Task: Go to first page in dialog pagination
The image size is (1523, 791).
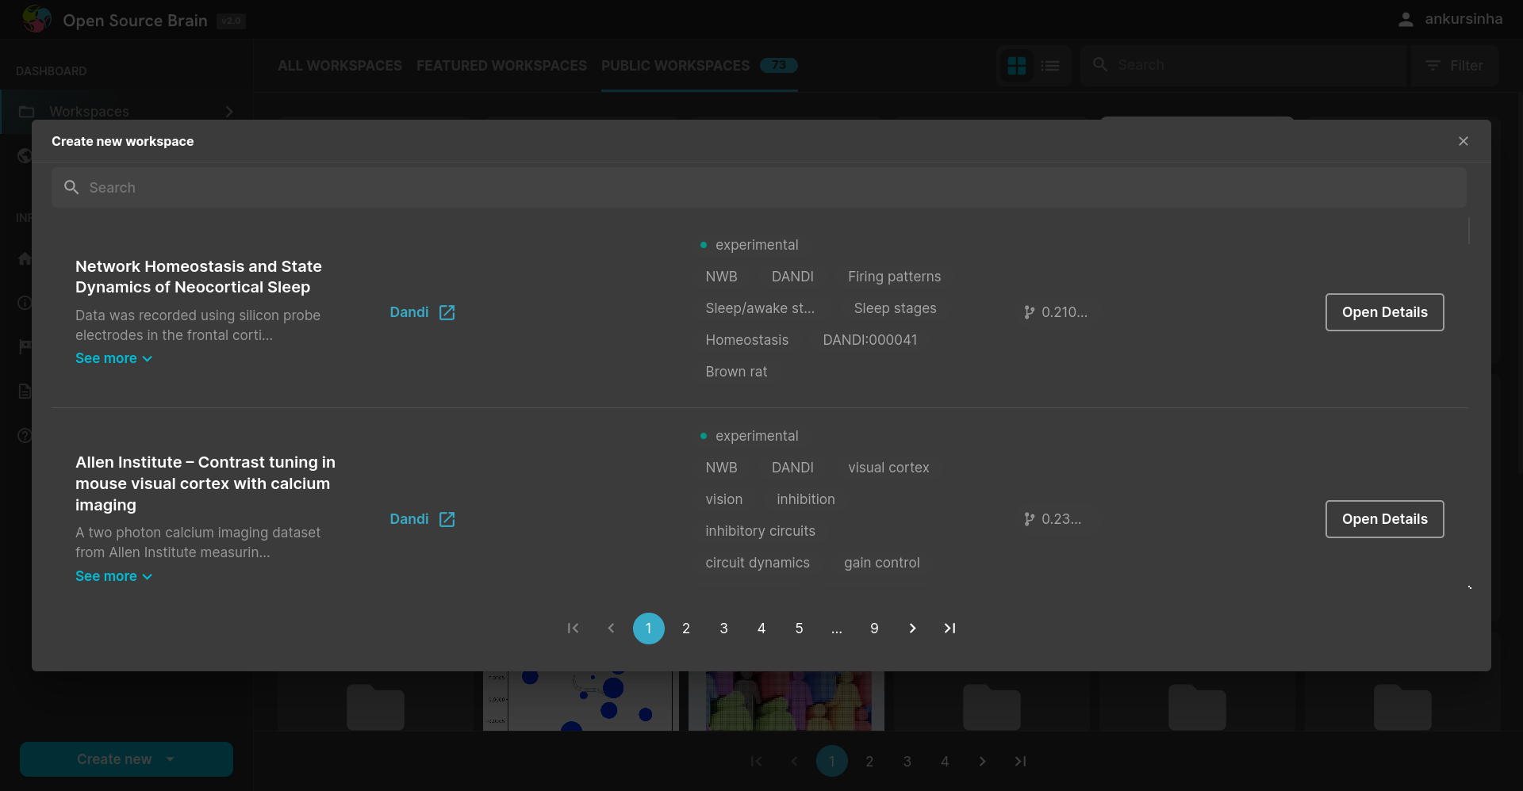Action: click(x=573, y=629)
